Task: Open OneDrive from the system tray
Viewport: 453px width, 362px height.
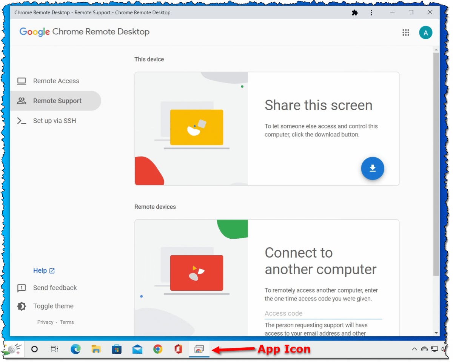Action: [x=424, y=349]
